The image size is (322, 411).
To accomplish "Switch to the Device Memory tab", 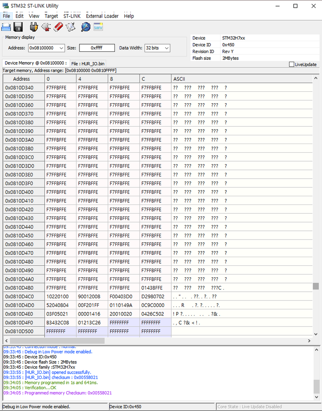I will point(36,63).
